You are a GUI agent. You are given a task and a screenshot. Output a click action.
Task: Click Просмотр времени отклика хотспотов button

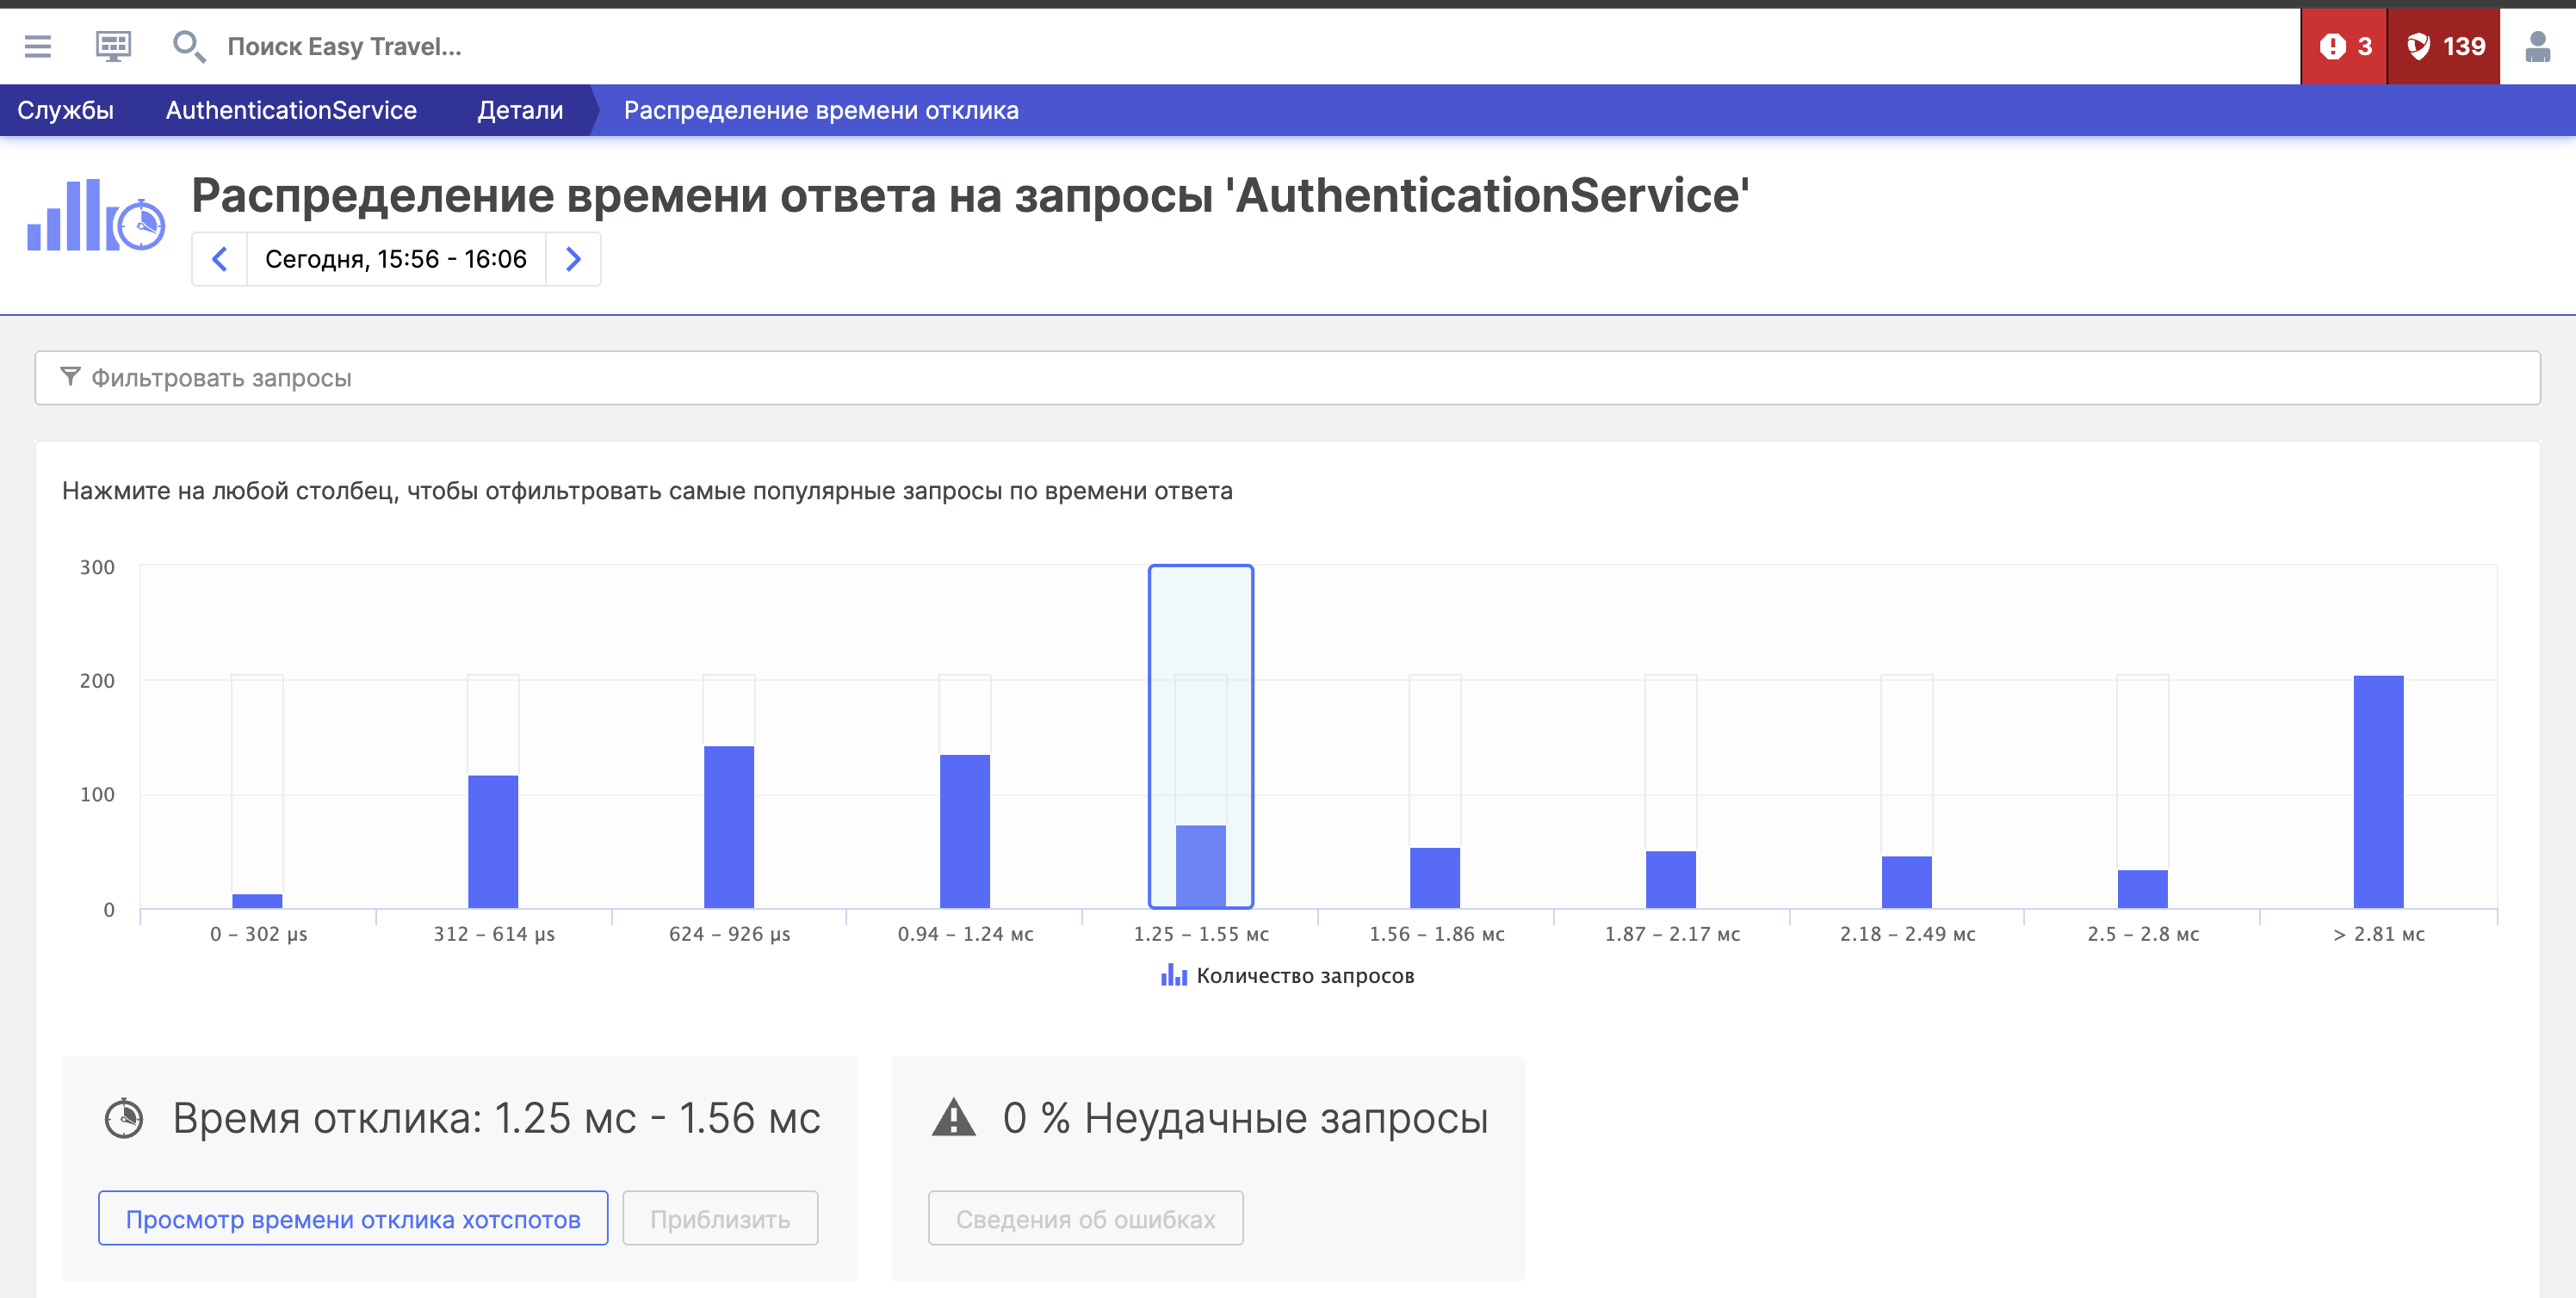tap(353, 1218)
